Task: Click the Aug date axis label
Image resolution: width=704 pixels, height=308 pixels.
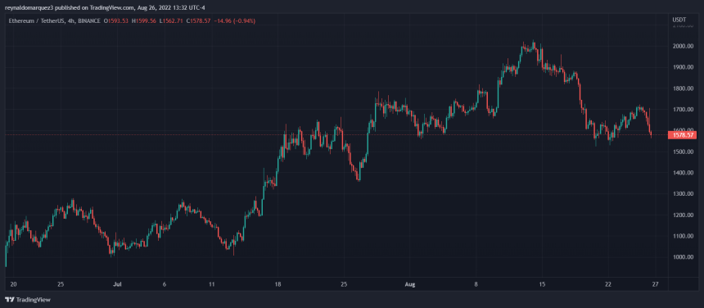Action: coord(410,284)
